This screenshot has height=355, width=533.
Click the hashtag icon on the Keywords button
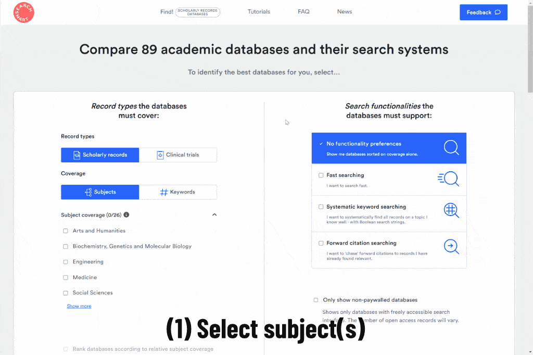tap(163, 192)
